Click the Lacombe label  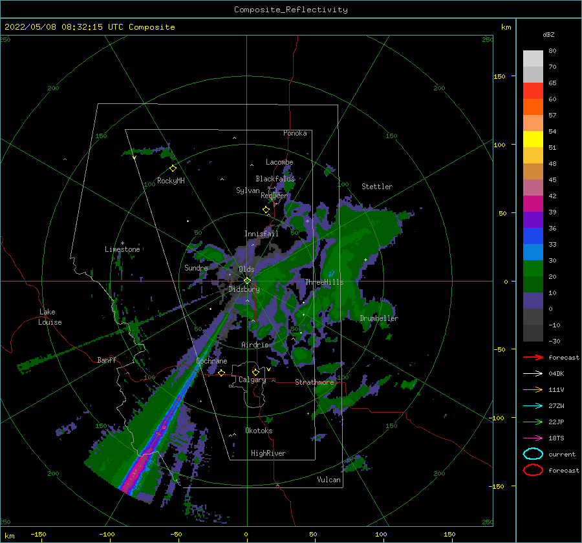tap(279, 162)
